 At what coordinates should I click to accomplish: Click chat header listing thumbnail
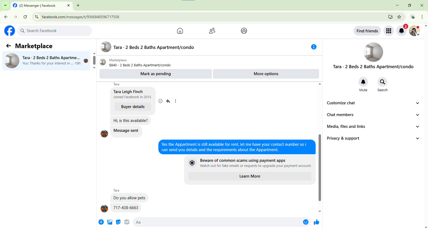[x=106, y=47]
